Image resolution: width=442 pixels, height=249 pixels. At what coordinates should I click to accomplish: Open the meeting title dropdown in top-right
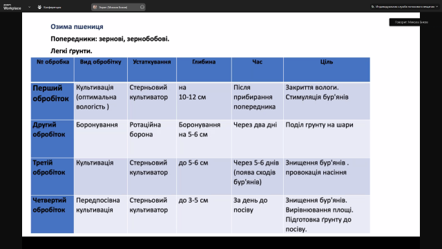[x=405, y=7]
